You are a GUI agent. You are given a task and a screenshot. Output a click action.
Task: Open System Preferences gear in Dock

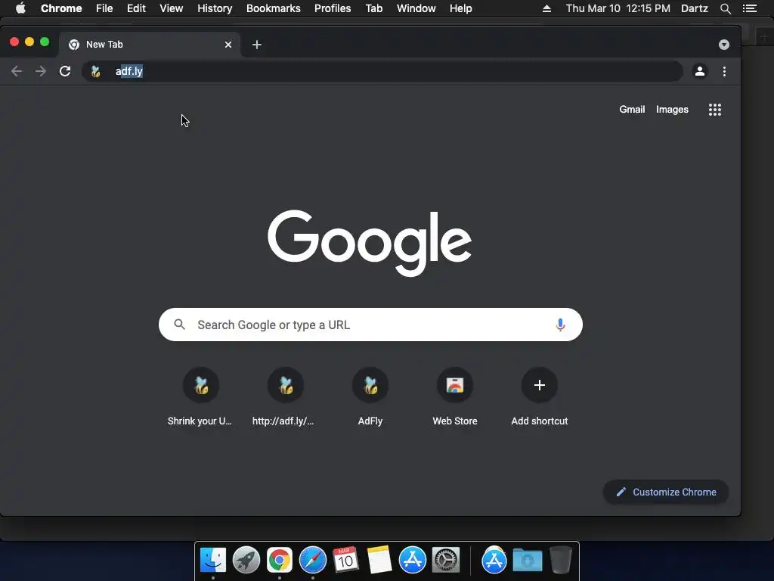click(446, 560)
